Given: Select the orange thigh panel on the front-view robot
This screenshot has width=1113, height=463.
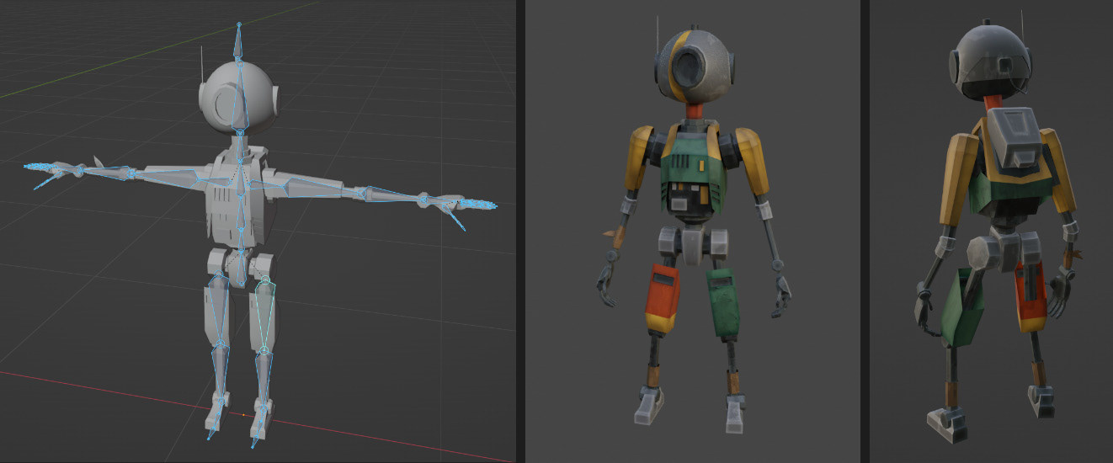Looking at the screenshot, I should click(x=663, y=299).
